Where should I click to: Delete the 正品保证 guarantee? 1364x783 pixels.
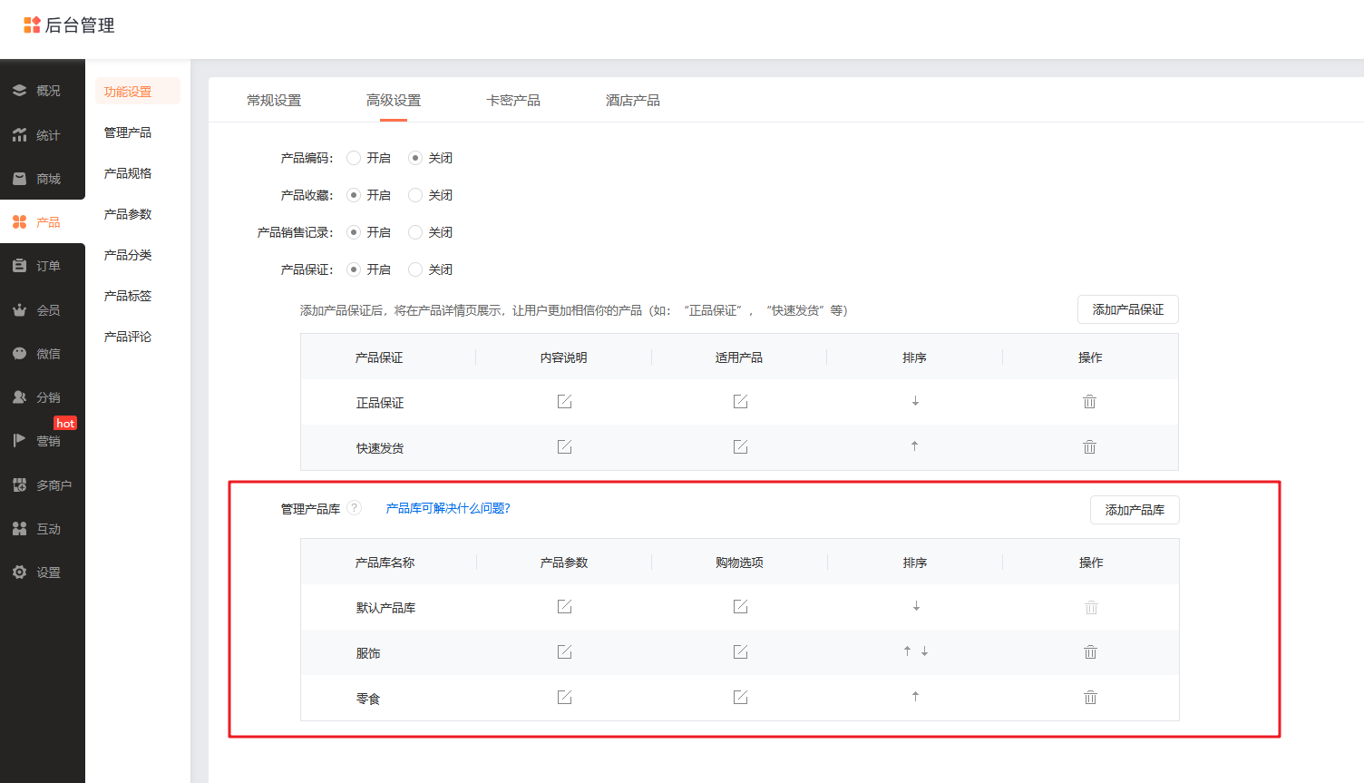click(x=1090, y=401)
